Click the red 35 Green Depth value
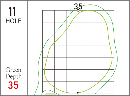This screenshot has height=96, width=130. pyautogui.click(x=13, y=85)
